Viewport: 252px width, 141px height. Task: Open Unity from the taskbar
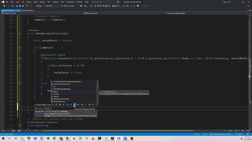click(112, 138)
